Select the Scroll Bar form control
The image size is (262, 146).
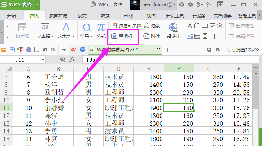(205, 36)
